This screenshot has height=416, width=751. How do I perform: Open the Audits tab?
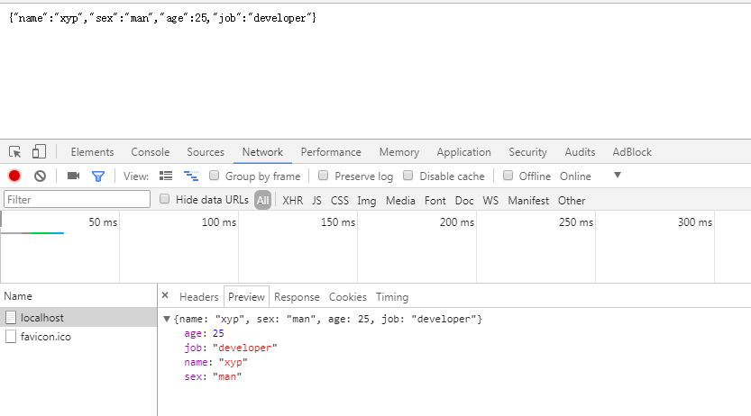(x=580, y=152)
